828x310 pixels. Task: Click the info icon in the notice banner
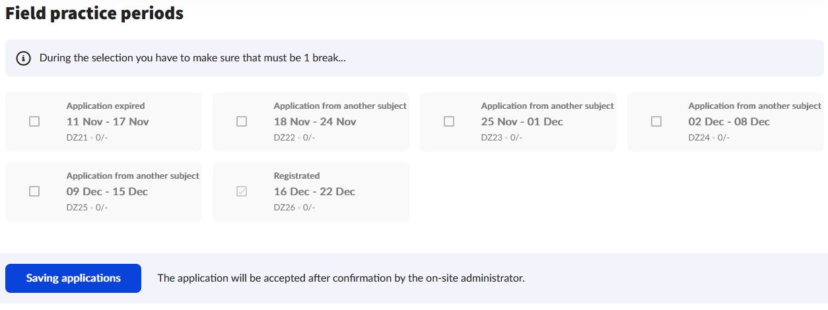coord(24,58)
